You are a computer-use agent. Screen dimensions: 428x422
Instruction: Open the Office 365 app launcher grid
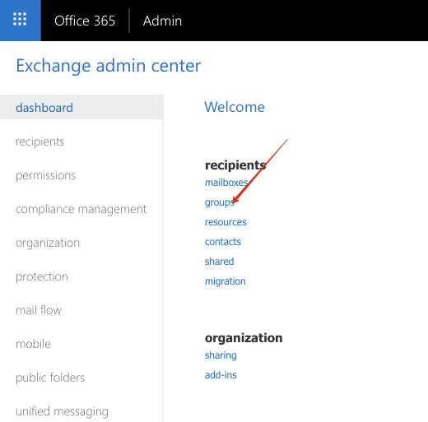(20, 21)
